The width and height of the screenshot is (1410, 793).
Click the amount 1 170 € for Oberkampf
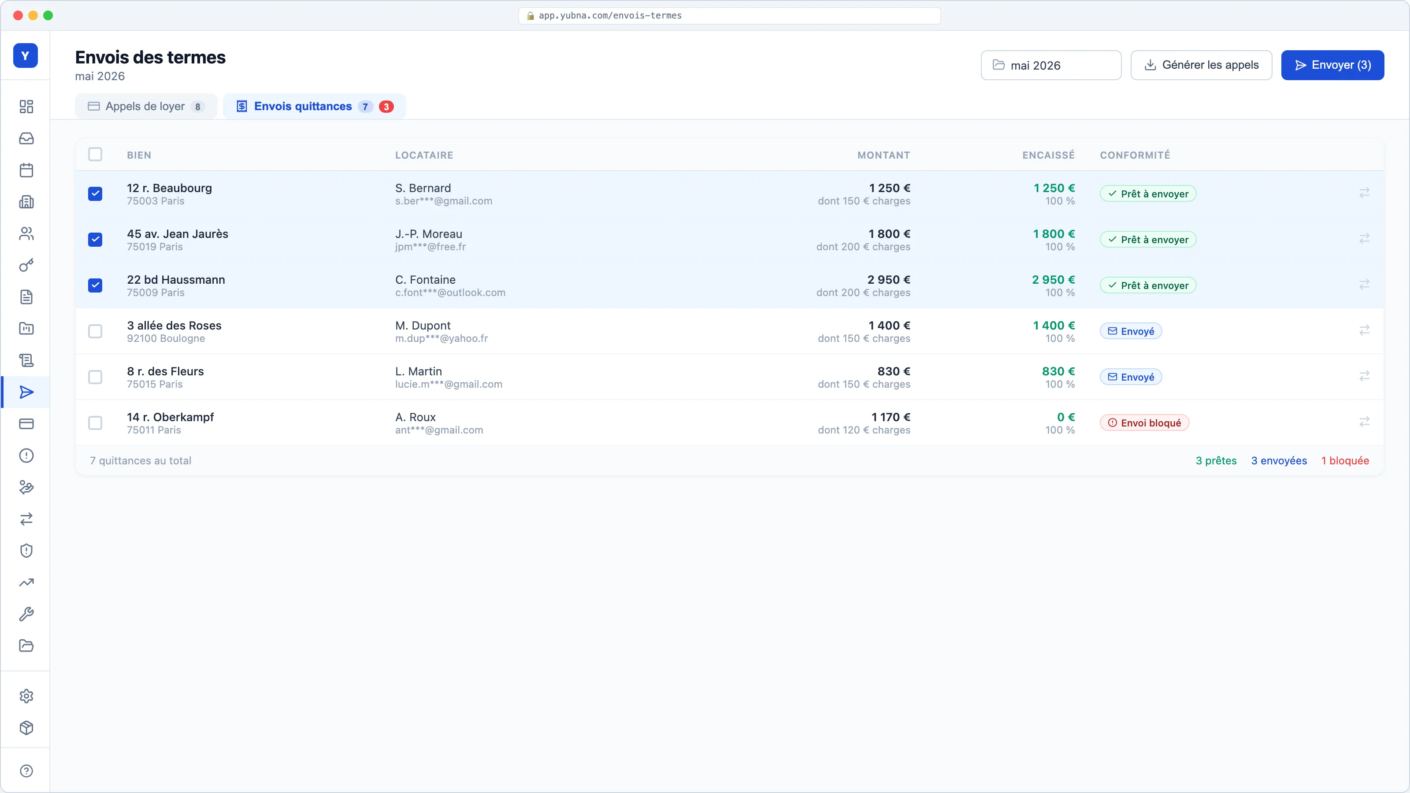tap(891, 417)
